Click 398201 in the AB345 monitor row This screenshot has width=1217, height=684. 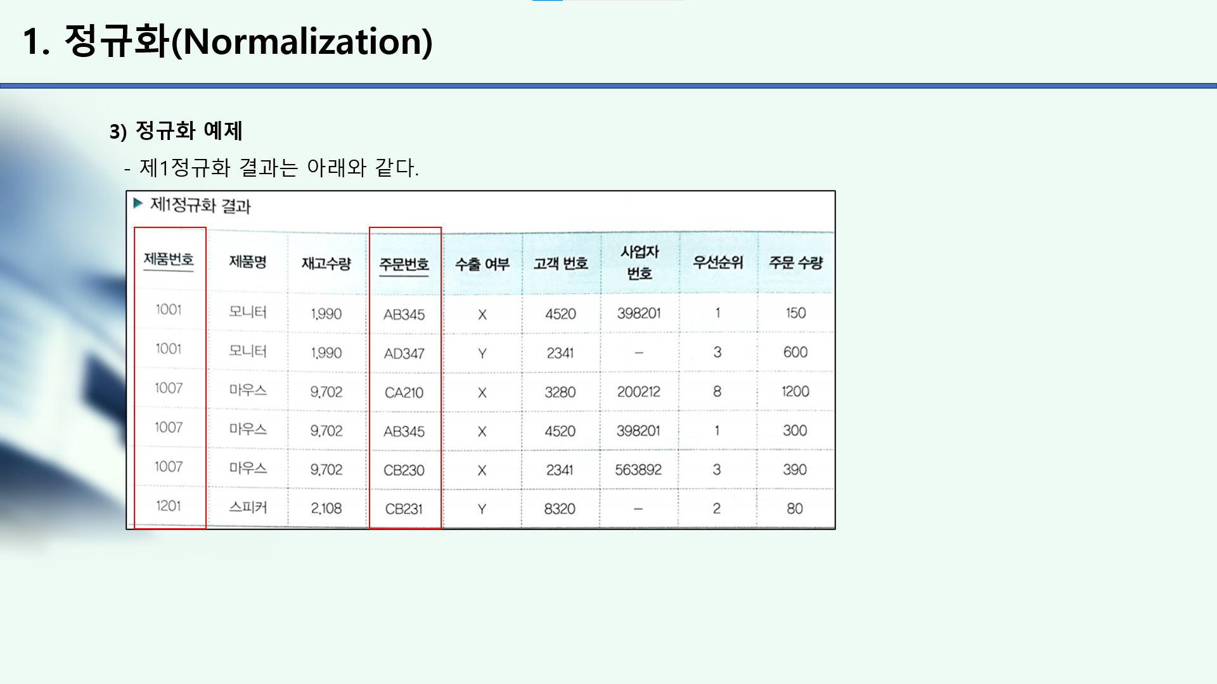point(639,313)
